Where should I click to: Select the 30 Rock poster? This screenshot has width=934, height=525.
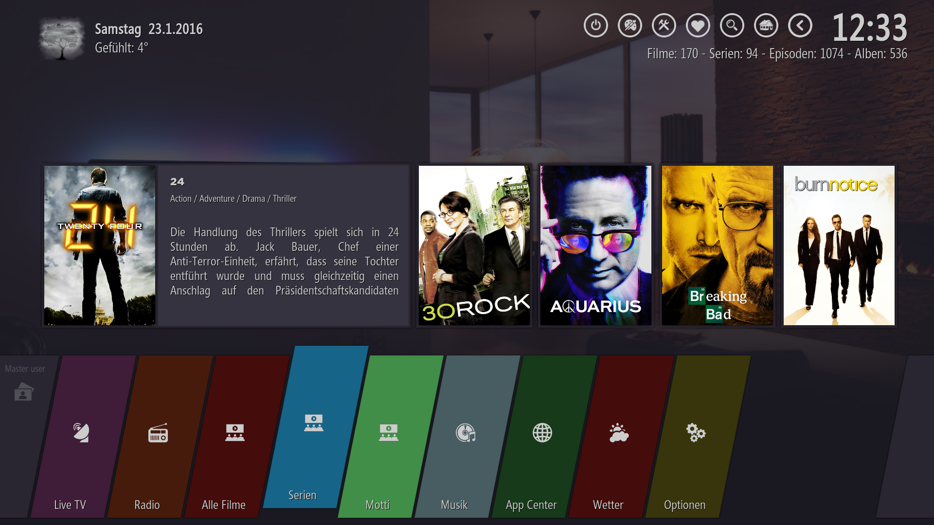point(474,245)
